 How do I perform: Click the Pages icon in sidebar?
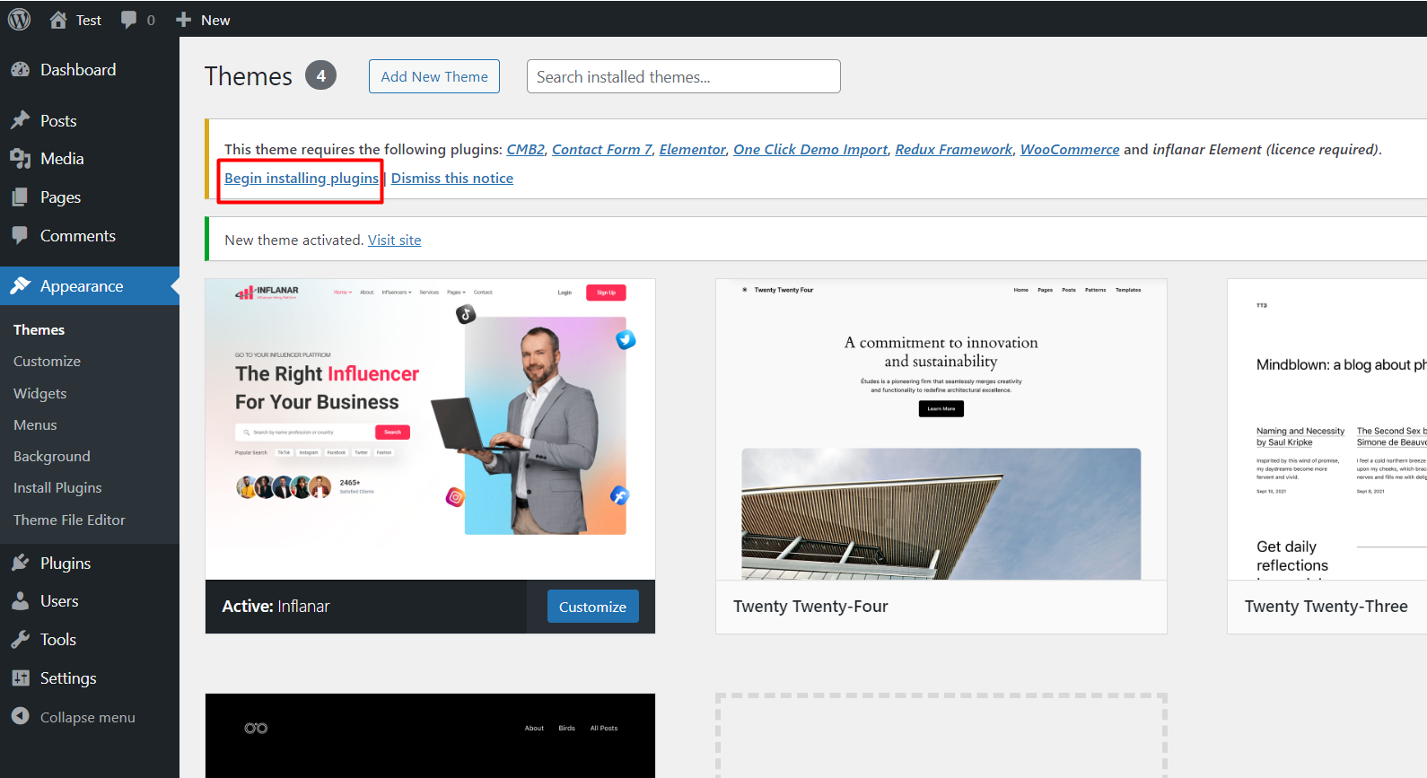[20, 197]
